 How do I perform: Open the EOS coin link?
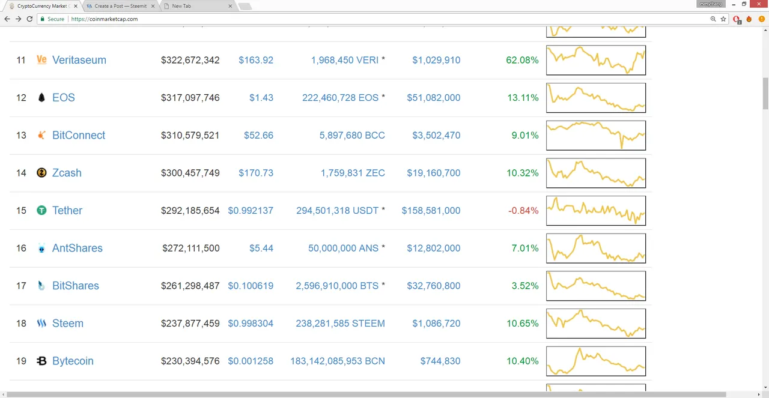[x=64, y=98]
